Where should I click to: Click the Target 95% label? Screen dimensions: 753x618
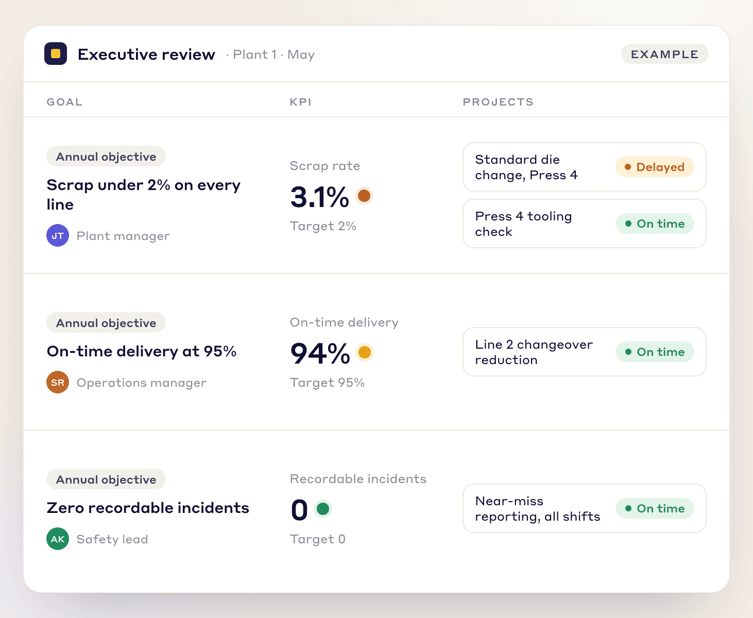[x=327, y=383]
